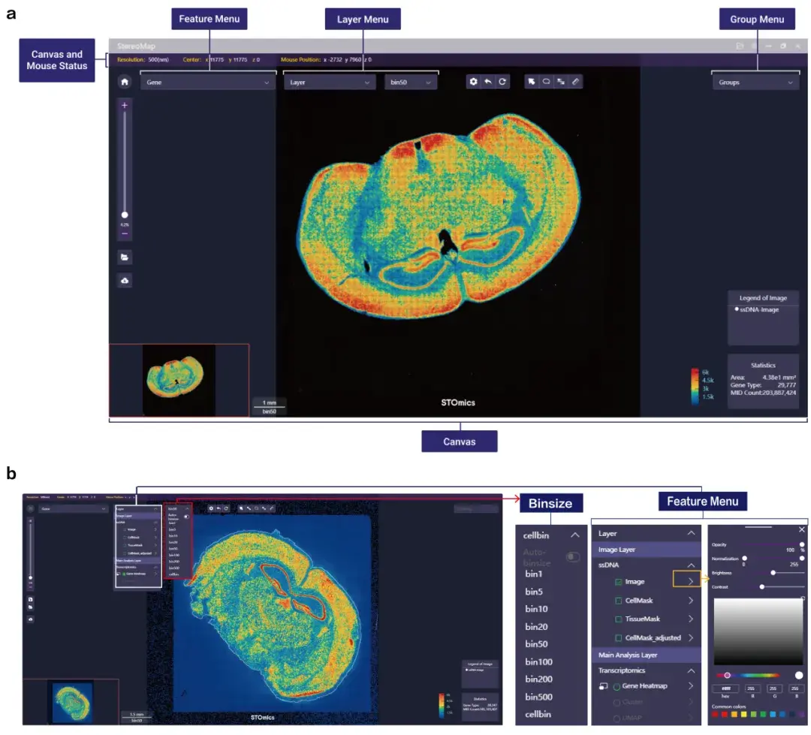Viewport: 811px width, 735px height.
Task: Choose bin100 from the binsize list
Action: (x=538, y=662)
